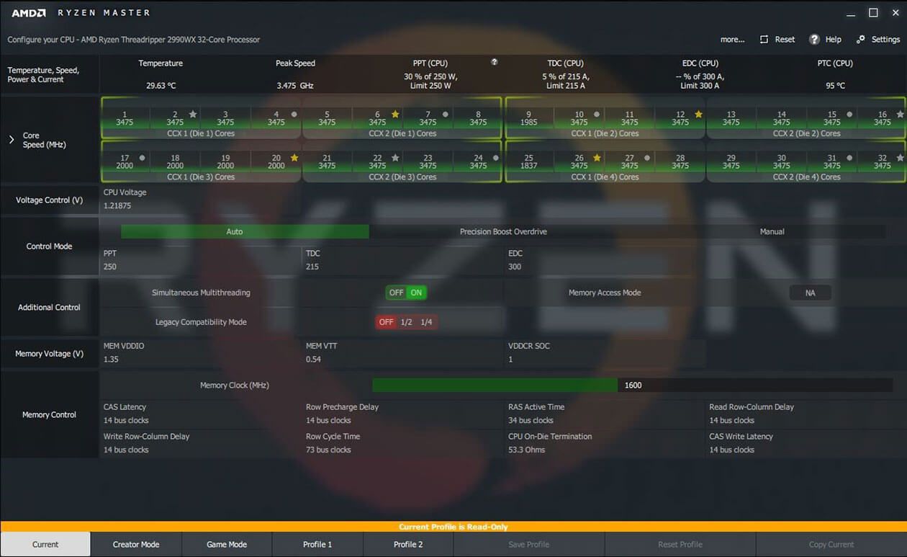Screen dimensions: 907x557
Task: Click the gray dot on core 4
Action: [294, 114]
